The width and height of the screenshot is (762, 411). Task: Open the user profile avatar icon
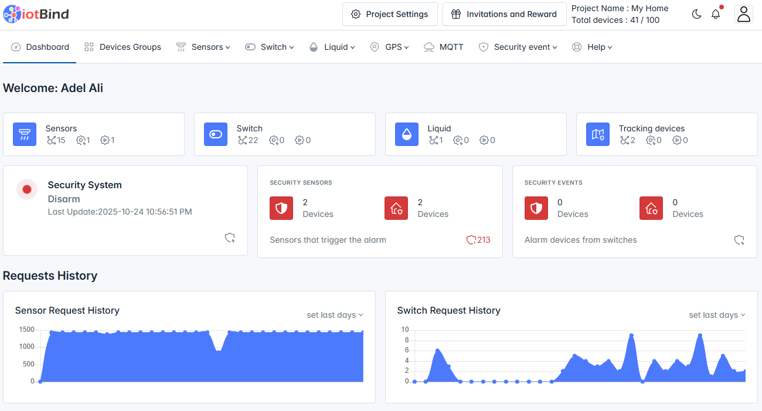pyautogui.click(x=744, y=14)
